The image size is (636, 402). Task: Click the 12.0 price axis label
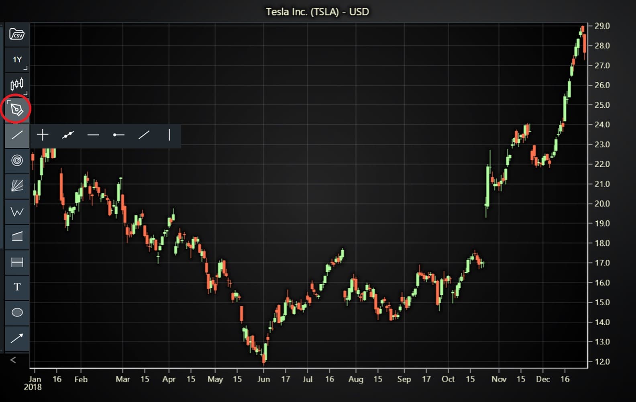(602, 361)
